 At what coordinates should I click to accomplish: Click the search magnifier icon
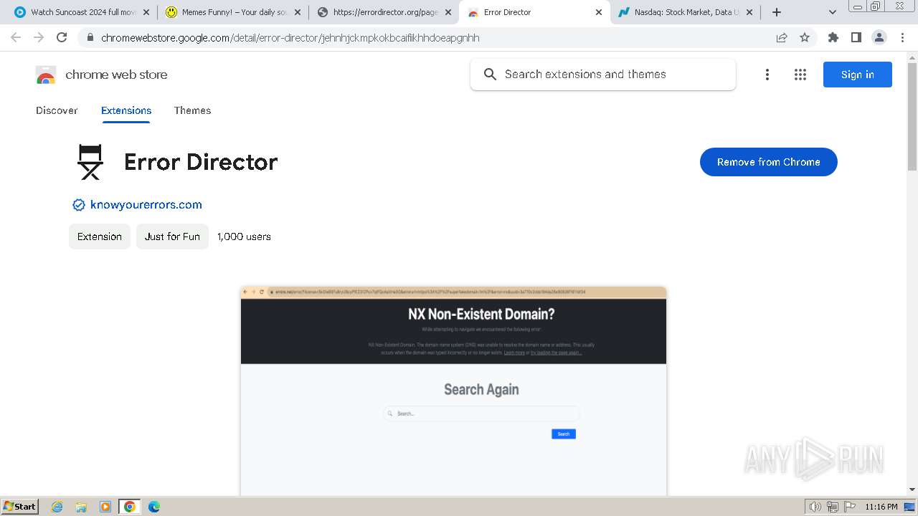(x=490, y=75)
